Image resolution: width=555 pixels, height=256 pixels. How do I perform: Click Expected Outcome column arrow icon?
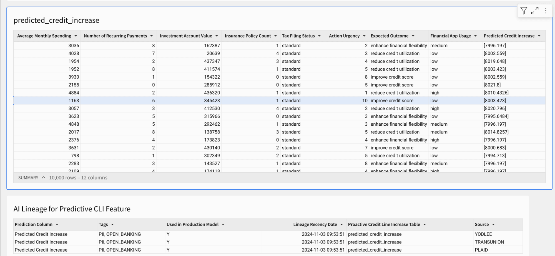(413, 36)
